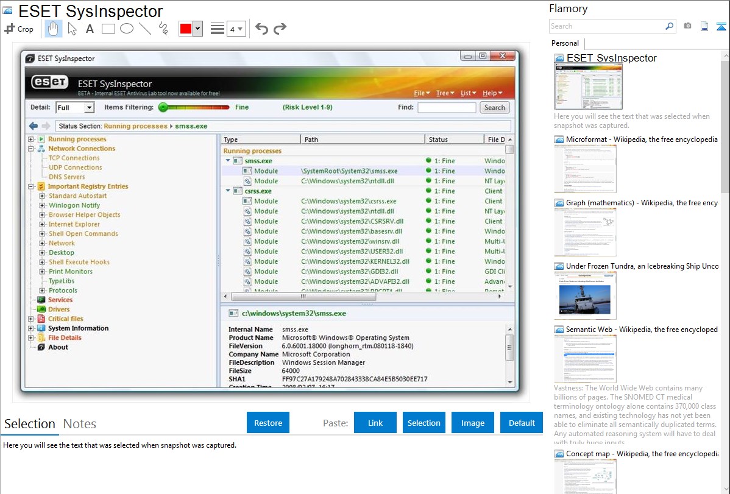Select the Crop tool
This screenshot has height=494, width=730.
19,29
